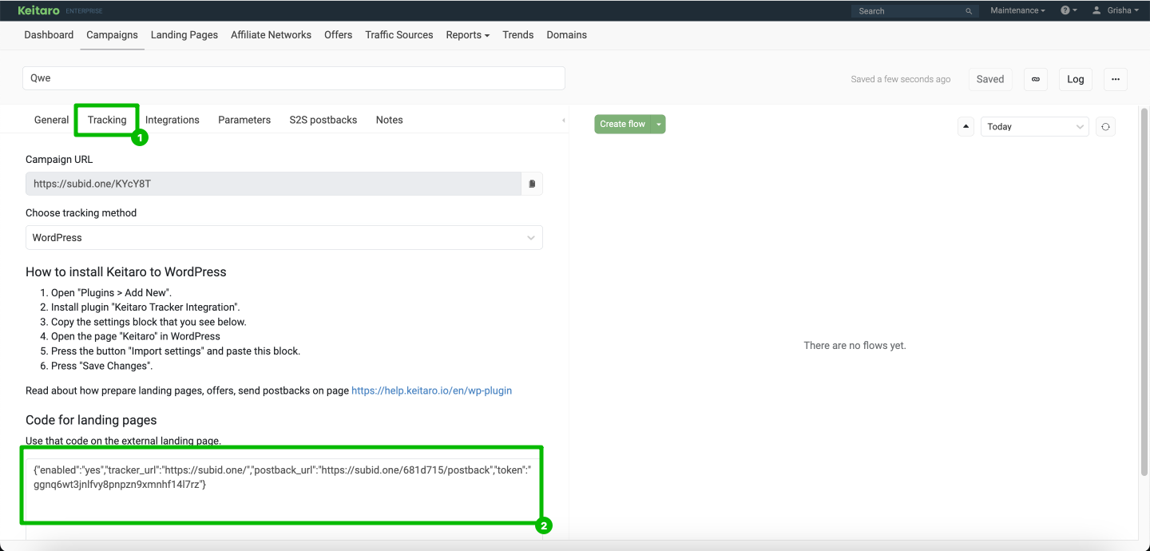This screenshot has width=1150, height=551.
Task: Go to the Dashboard page
Action: pyautogui.click(x=49, y=35)
